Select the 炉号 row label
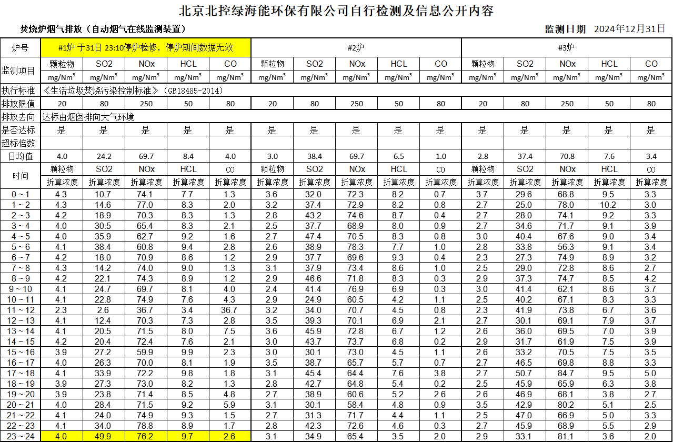 (21, 48)
